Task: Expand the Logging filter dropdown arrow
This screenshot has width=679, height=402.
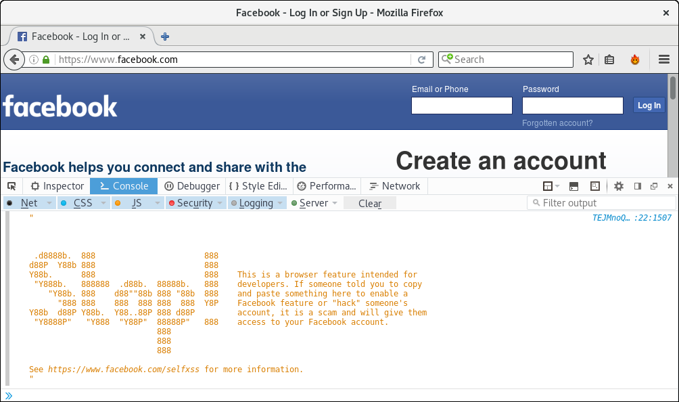Action: point(281,203)
